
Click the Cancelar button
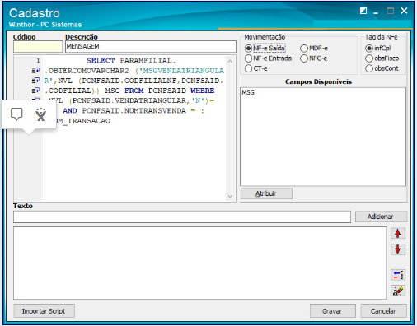[383, 311]
